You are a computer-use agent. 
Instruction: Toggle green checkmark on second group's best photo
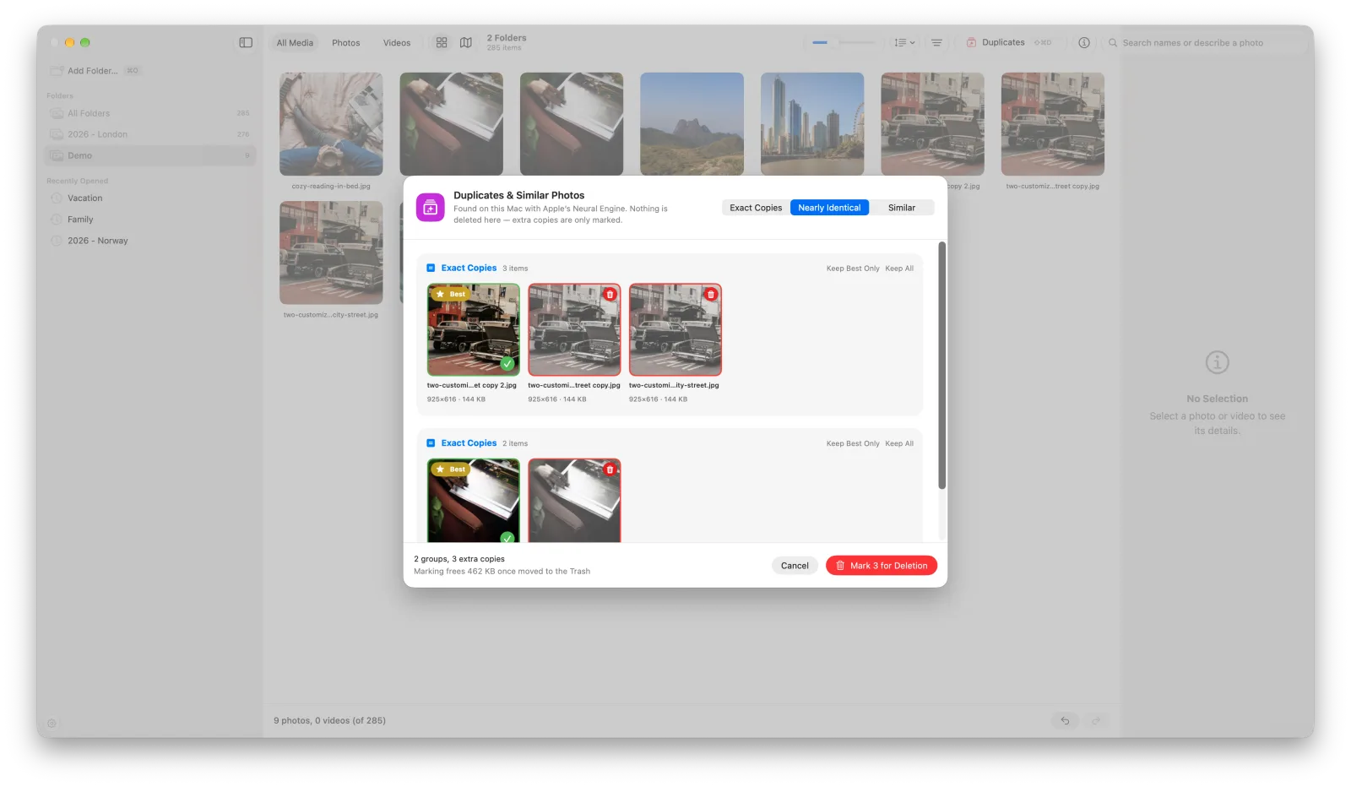click(x=507, y=537)
